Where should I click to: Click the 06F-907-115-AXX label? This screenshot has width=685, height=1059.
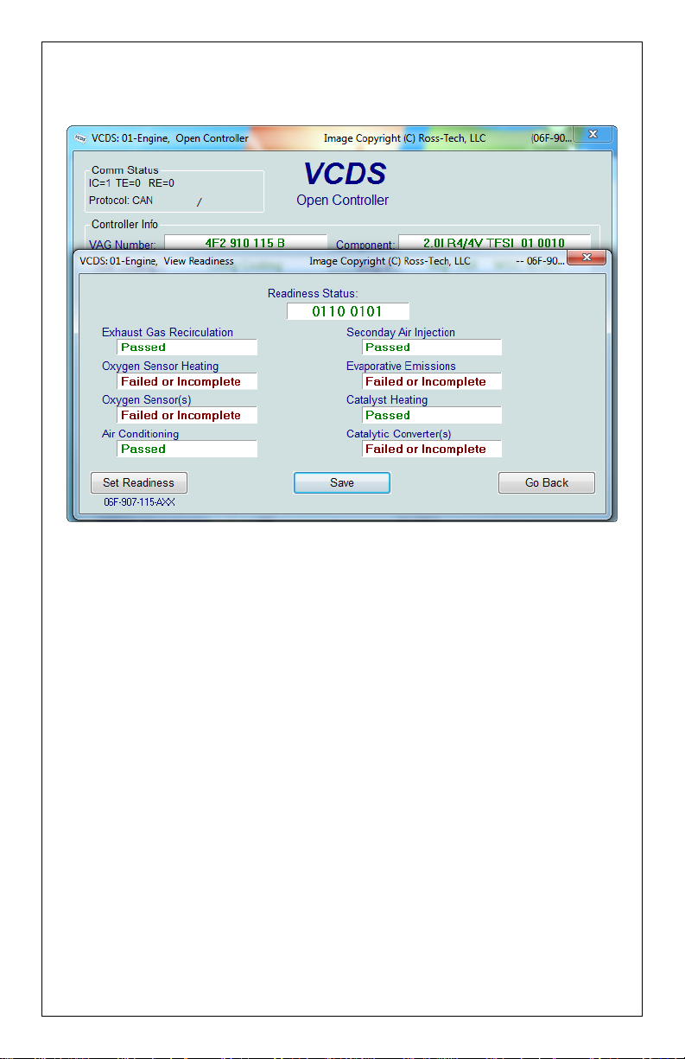[139, 502]
